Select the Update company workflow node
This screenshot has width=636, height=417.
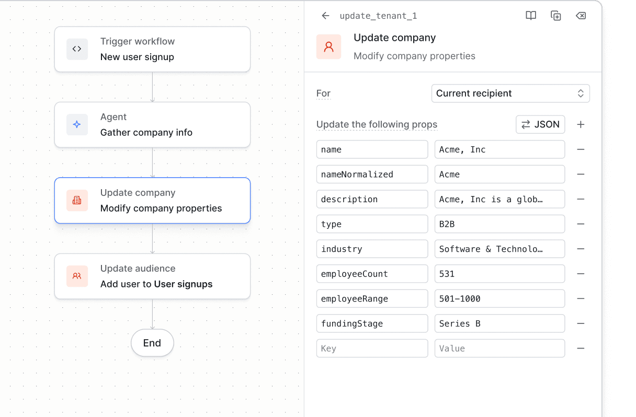(152, 200)
